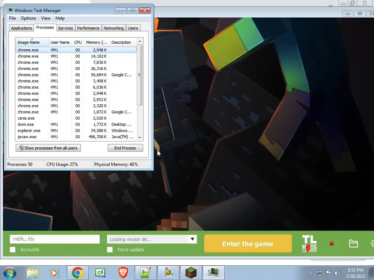
Task: Open the Options menu in Task Manager
Action: tap(28, 18)
